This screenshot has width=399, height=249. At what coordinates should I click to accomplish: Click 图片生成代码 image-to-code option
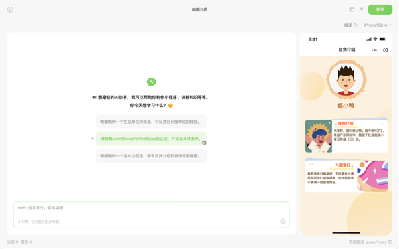click(x=45, y=222)
